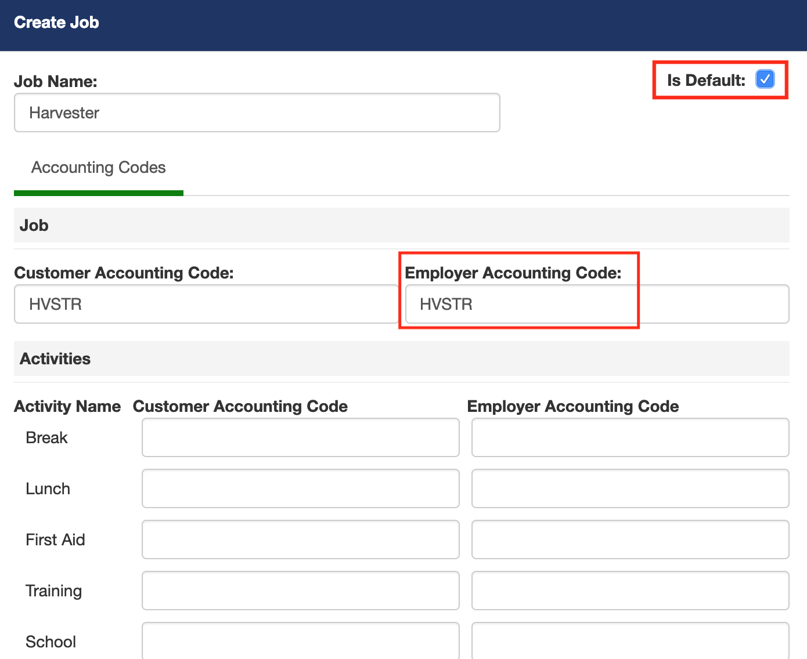Click School's Employer Accounting Code field
The image size is (807, 659).
(630, 640)
